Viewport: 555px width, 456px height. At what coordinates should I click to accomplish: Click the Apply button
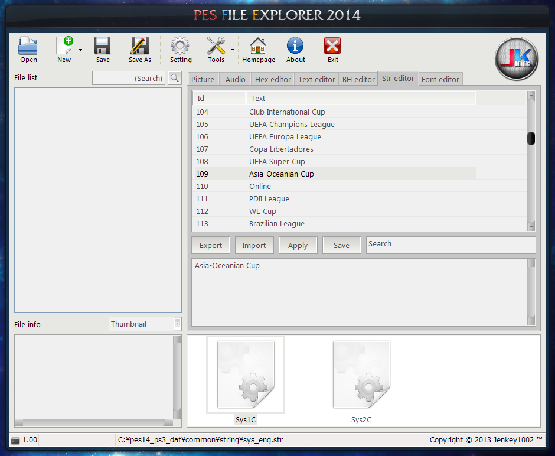pyautogui.click(x=298, y=245)
